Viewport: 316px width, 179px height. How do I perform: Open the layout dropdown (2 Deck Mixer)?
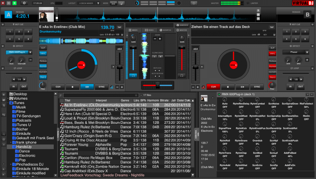pos(98,3)
